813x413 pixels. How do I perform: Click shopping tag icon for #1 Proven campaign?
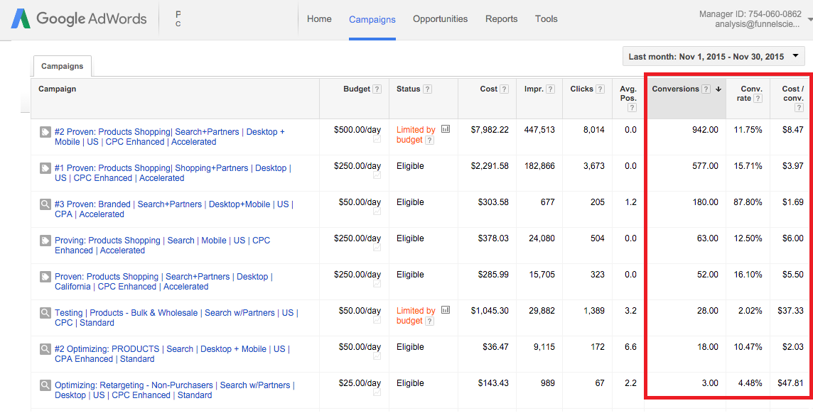[45, 168]
